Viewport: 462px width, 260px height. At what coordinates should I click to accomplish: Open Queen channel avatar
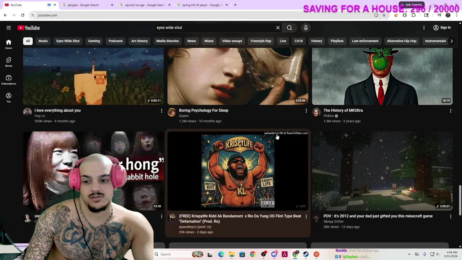pos(172,112)
